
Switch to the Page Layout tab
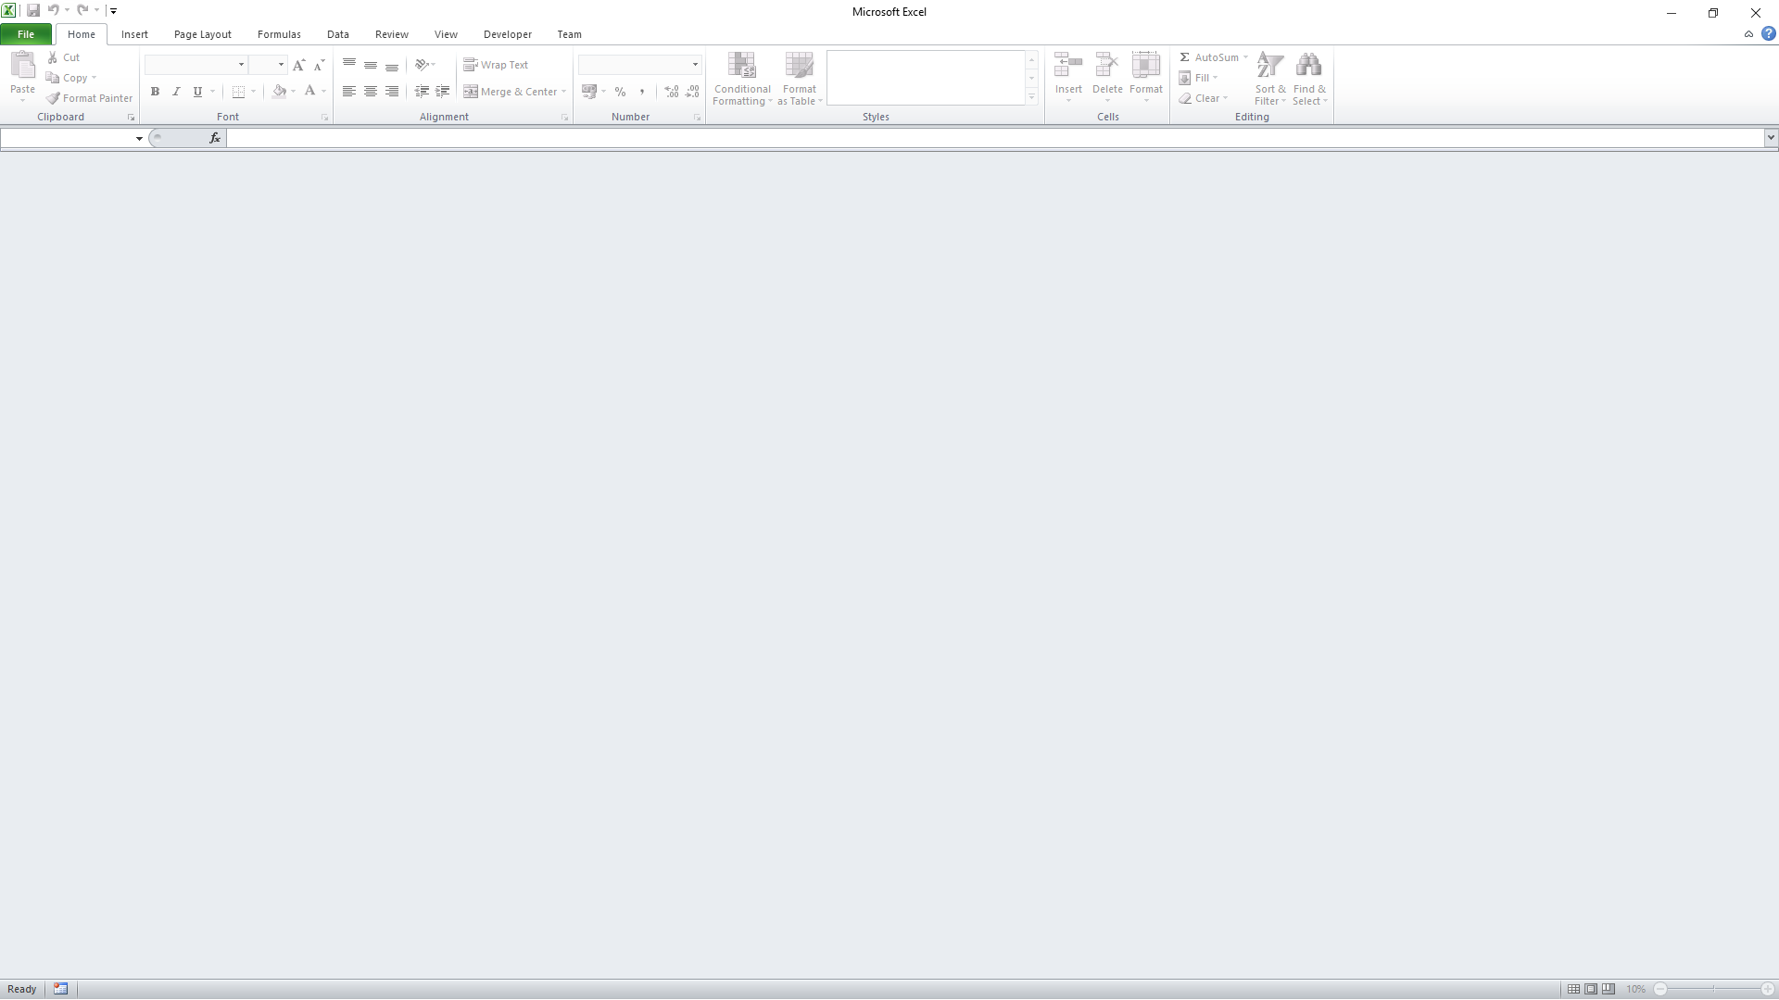[203, 34]
